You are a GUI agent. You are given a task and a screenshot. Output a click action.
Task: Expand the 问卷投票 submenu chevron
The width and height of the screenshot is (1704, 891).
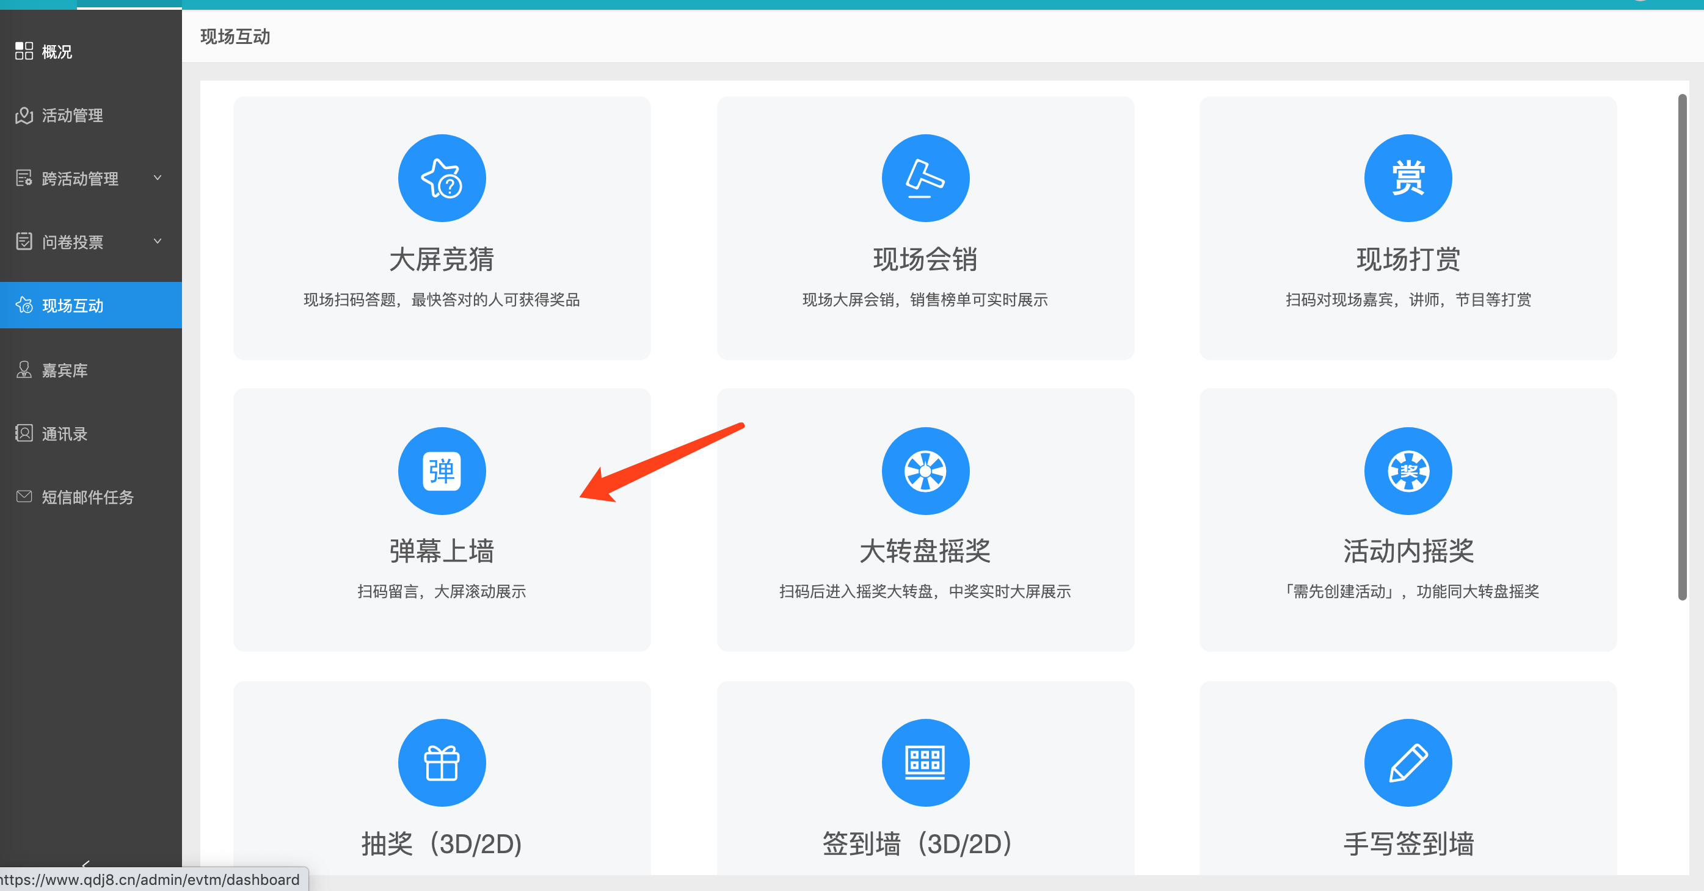tap(158, 241)
